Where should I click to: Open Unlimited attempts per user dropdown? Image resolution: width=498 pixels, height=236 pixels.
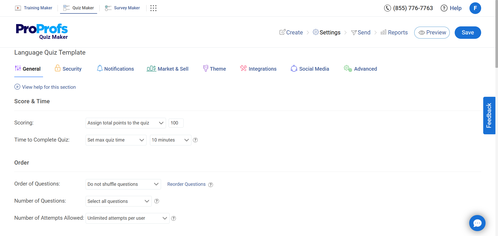[x=127, y=218]
